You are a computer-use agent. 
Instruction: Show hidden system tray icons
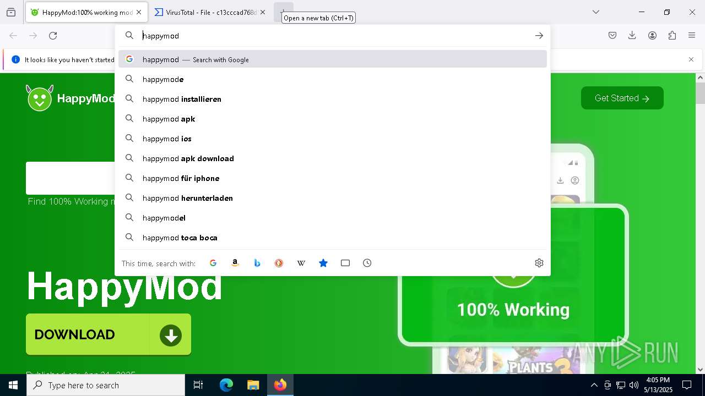click(594, 385)
